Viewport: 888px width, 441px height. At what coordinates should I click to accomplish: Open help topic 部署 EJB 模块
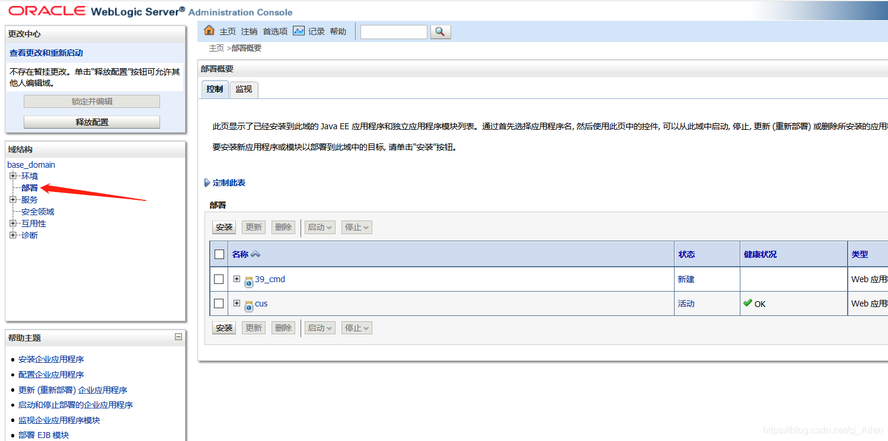point(43,435)
